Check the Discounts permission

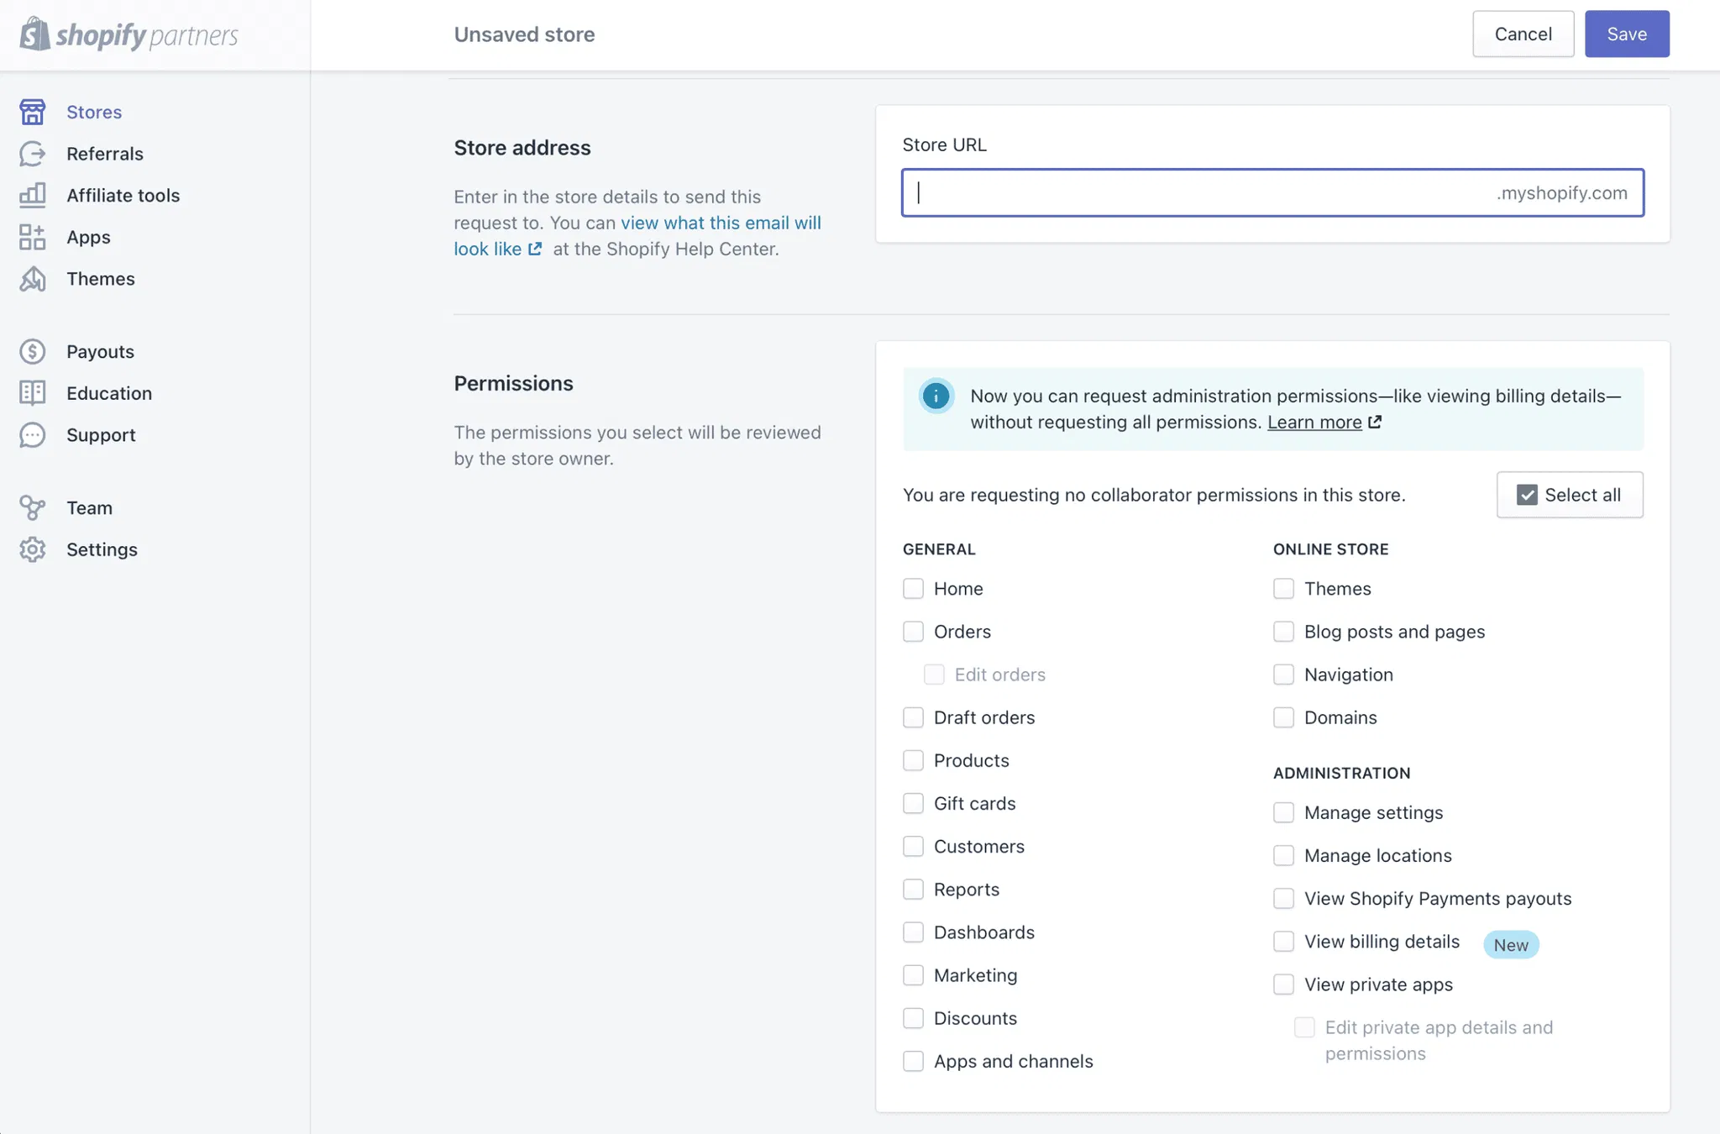(913, 1018)
